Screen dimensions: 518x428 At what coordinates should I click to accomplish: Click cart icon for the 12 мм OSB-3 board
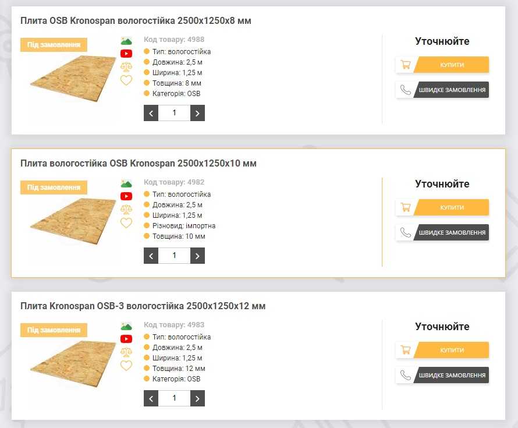click(405, 350)
